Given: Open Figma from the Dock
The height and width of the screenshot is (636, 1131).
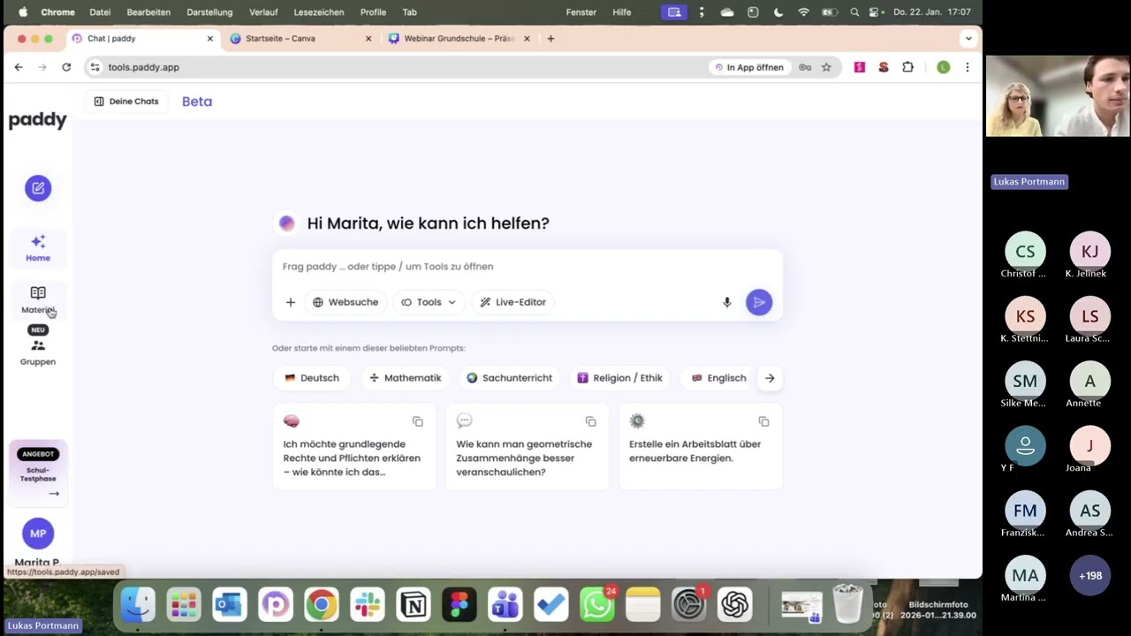Looking at the screenshot, I should coord(459,605).
